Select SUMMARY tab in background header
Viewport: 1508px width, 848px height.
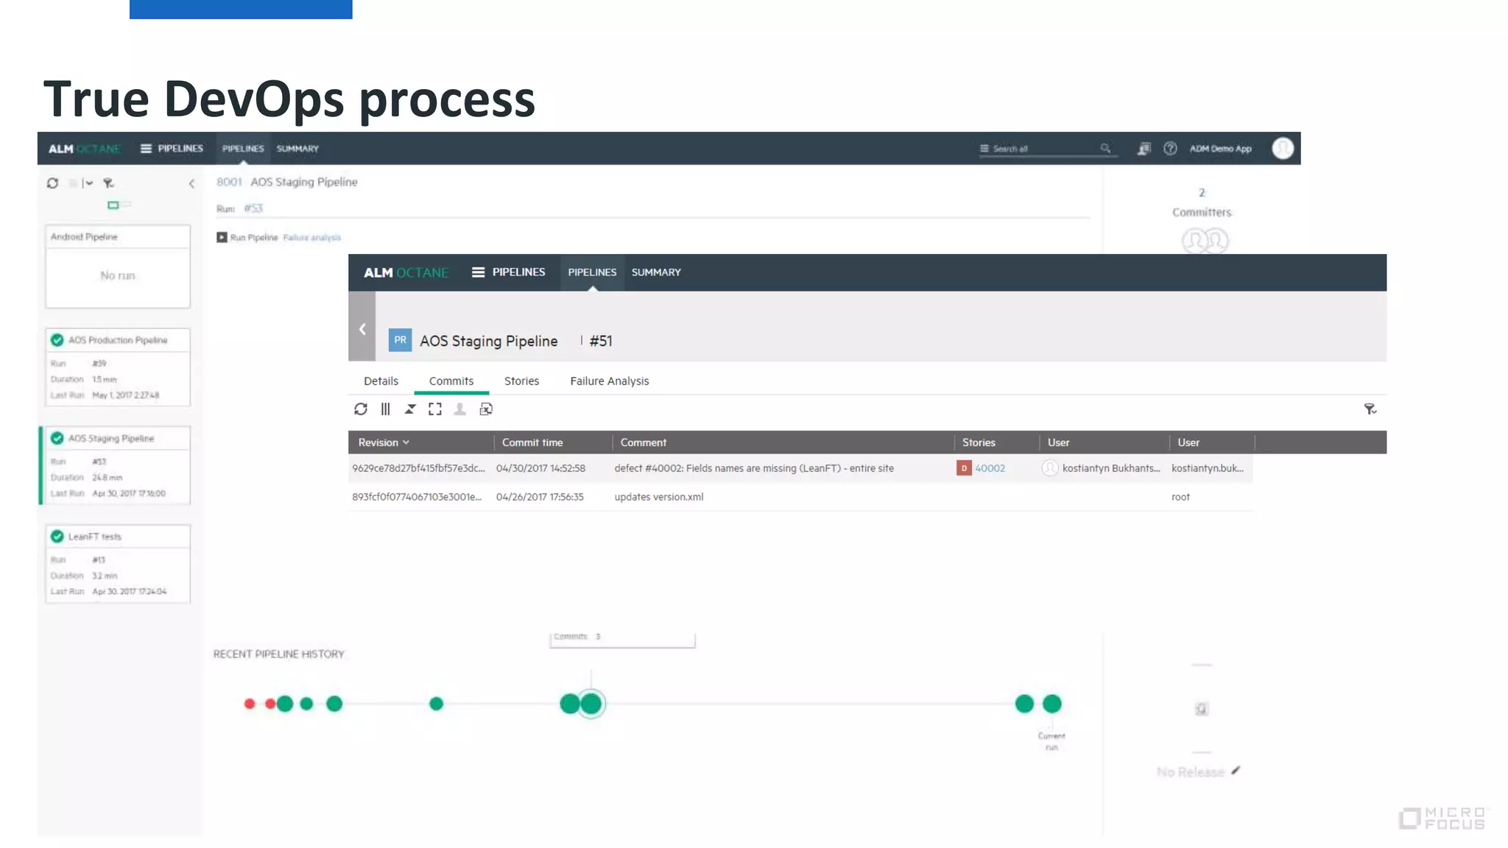[x=297, y=149]
